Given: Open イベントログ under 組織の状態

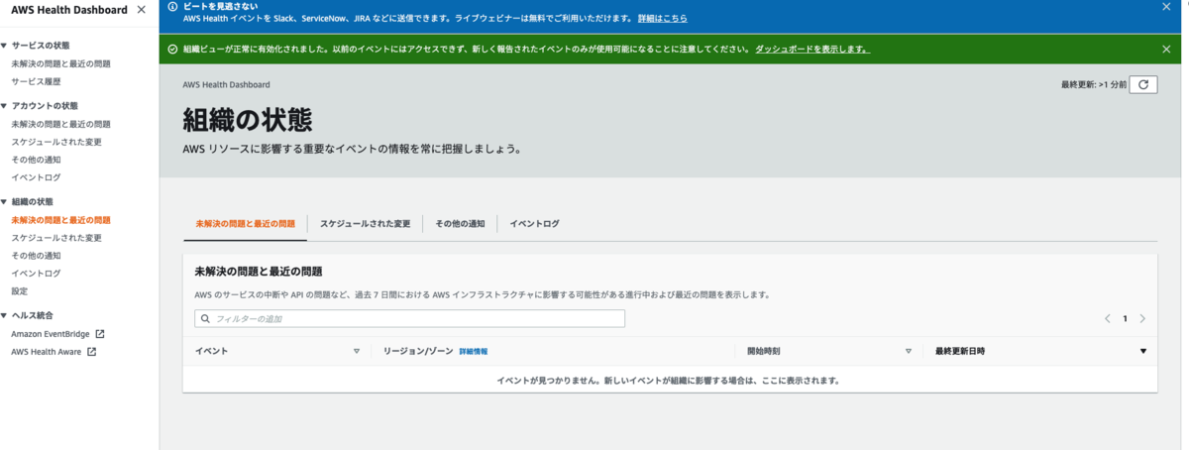Looking at the screenshot, I should point(36,274).
